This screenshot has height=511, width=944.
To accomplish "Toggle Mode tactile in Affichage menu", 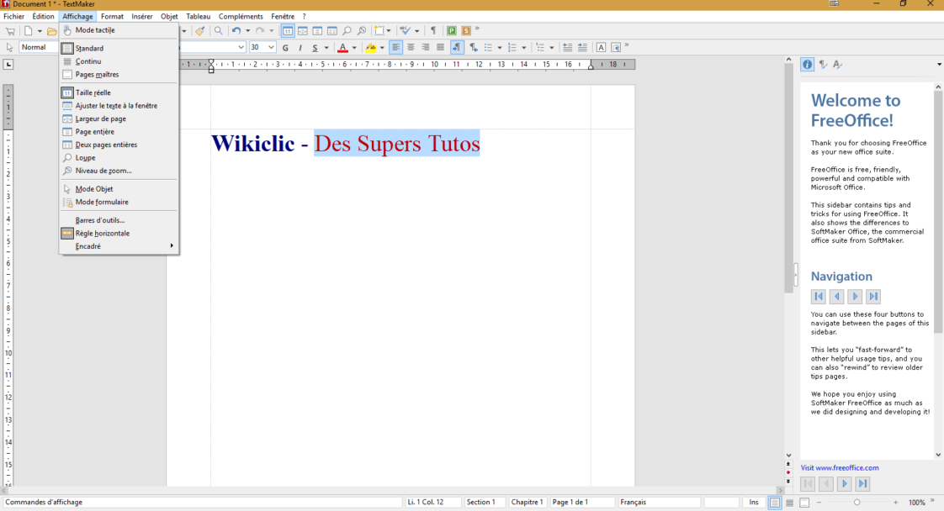I will 119,30.
